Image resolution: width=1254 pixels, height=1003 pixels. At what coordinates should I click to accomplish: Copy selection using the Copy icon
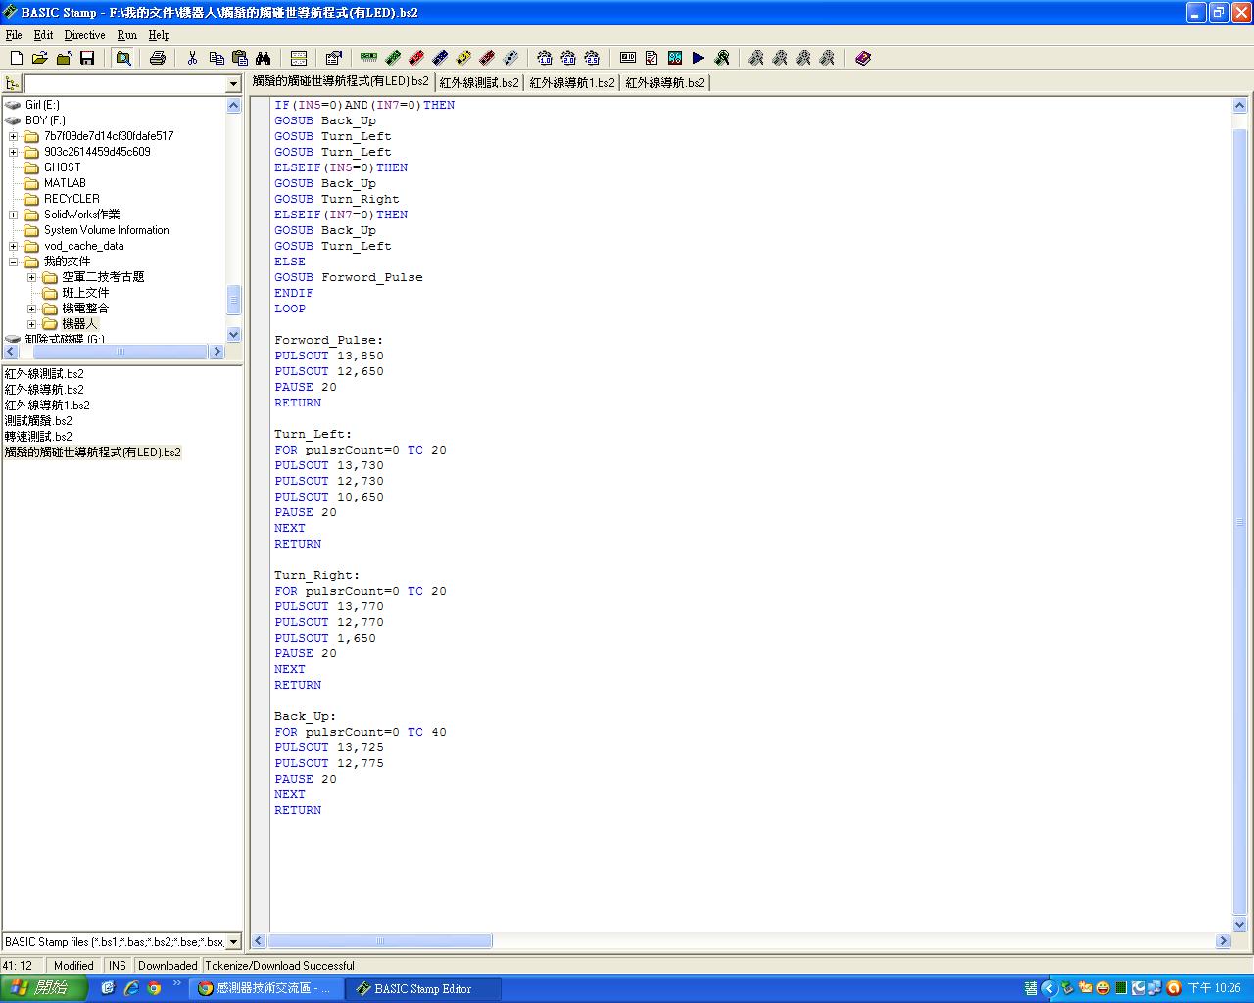(x=217, y=59)
